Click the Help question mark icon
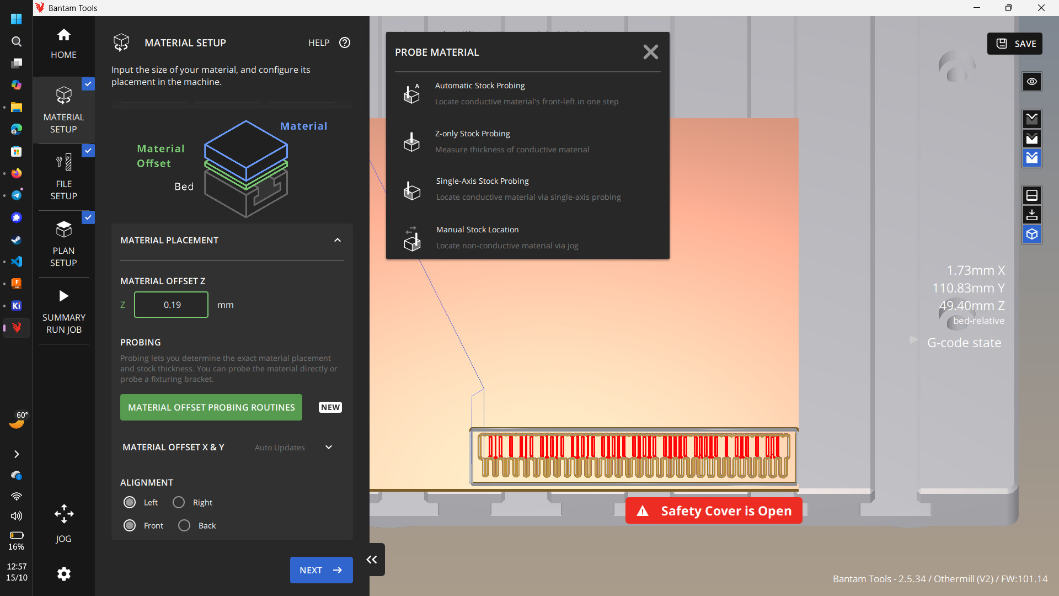The width and height of the screenshot is (1059, 596). 345,42
